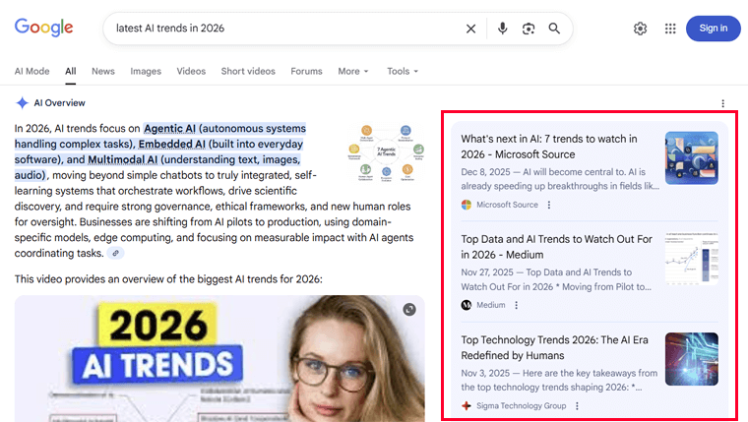748x422 pixels.
Task: Select the All results tab
Action: pyautogui.click(x=71, y=71)
